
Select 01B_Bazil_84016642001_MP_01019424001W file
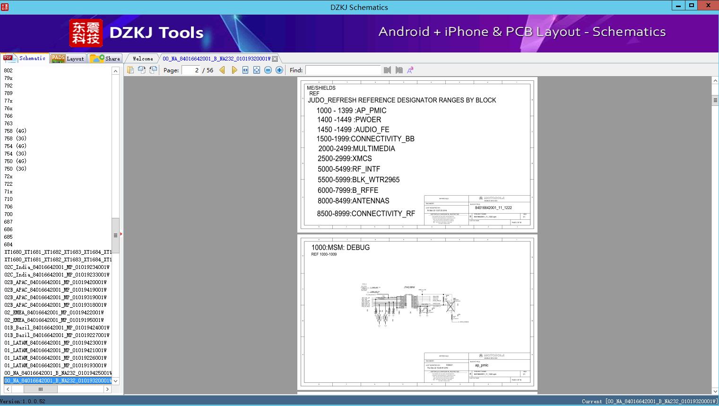57,328
